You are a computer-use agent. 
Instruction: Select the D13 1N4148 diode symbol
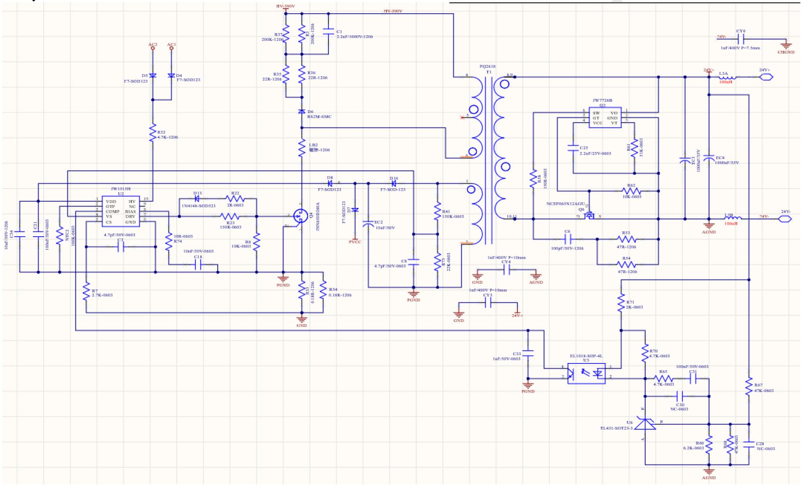197,199
